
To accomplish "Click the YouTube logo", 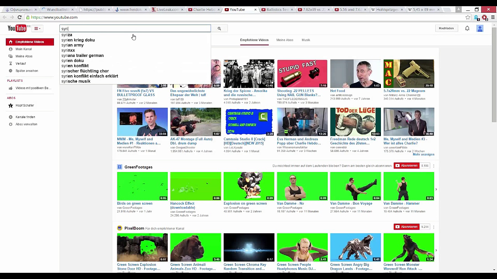I will pos(17,28).
